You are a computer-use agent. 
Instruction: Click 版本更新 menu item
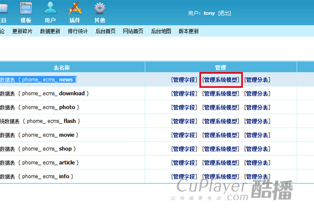pyautogui.click(x=188, y=31)
